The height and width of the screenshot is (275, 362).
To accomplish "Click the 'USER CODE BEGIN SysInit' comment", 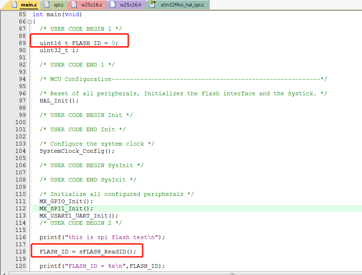I will 91,165.
